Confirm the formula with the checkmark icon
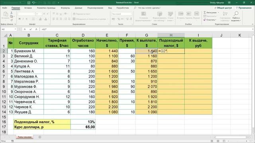 point(31,29)
